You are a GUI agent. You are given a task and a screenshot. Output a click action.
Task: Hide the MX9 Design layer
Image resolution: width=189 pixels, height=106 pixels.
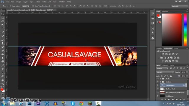(157, 96)
